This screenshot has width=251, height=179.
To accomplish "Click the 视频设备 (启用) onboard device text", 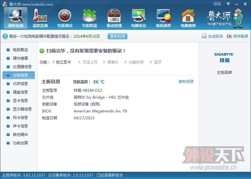I will (x=87, y=104).
